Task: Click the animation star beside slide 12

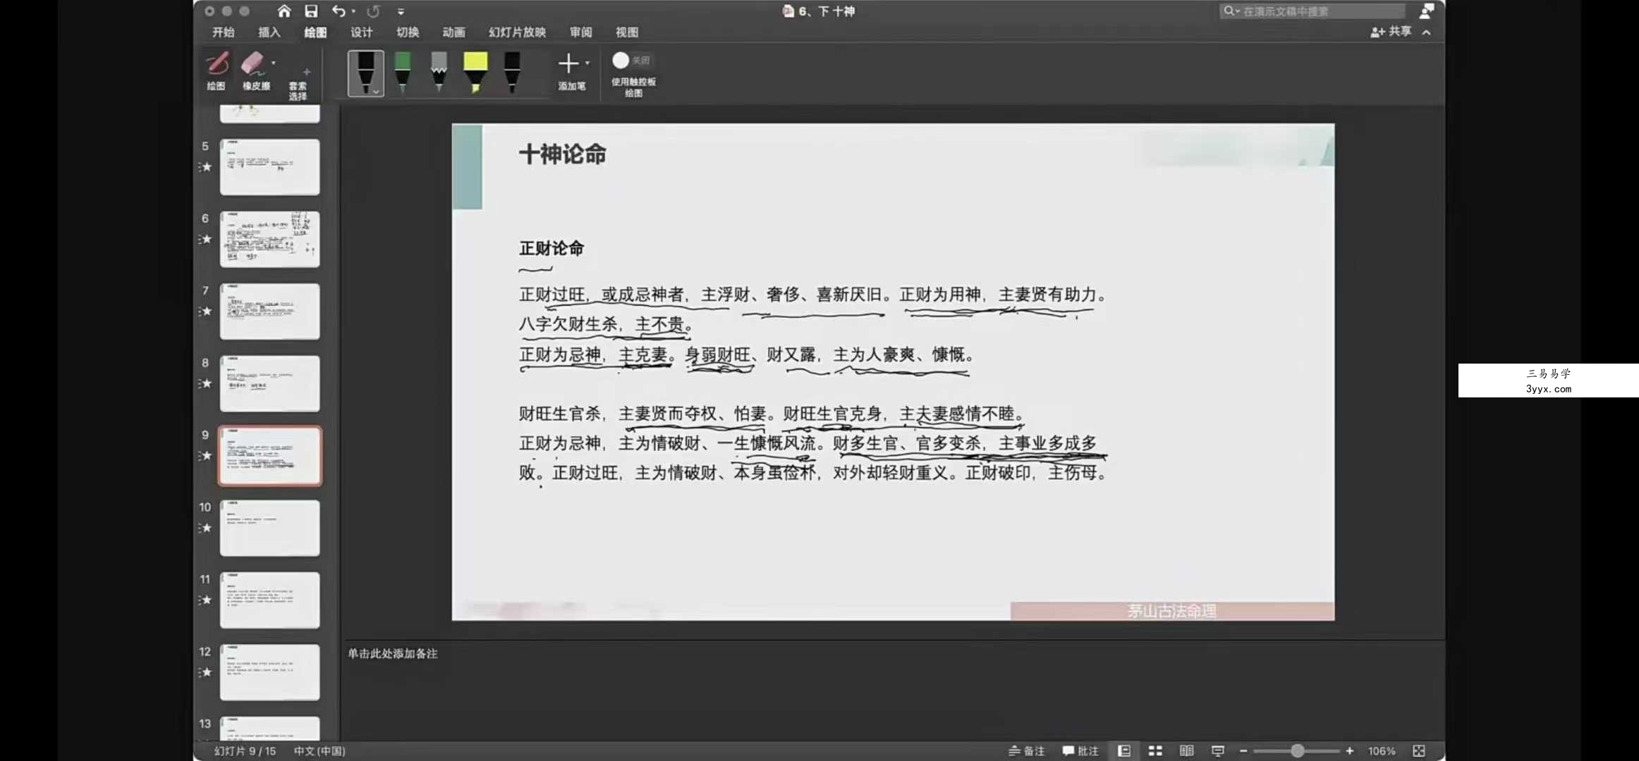Action: click(206, 672)
